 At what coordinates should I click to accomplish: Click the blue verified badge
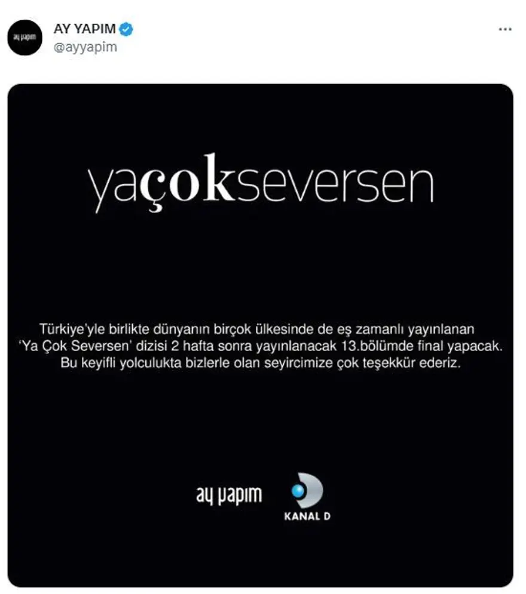[126, 29]
